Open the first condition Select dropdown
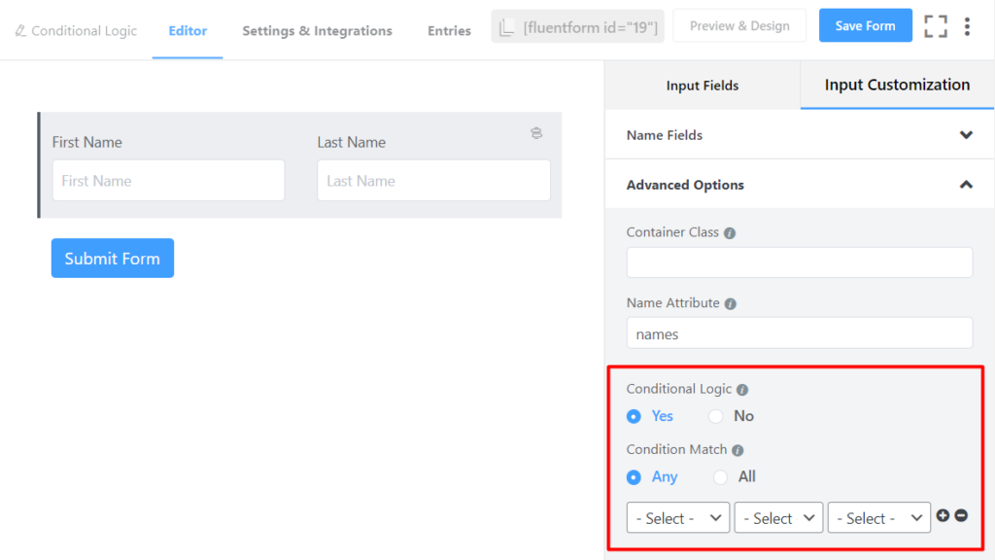Image resolution: width=995 pixels, height=560 pixels. click(677, 517)
